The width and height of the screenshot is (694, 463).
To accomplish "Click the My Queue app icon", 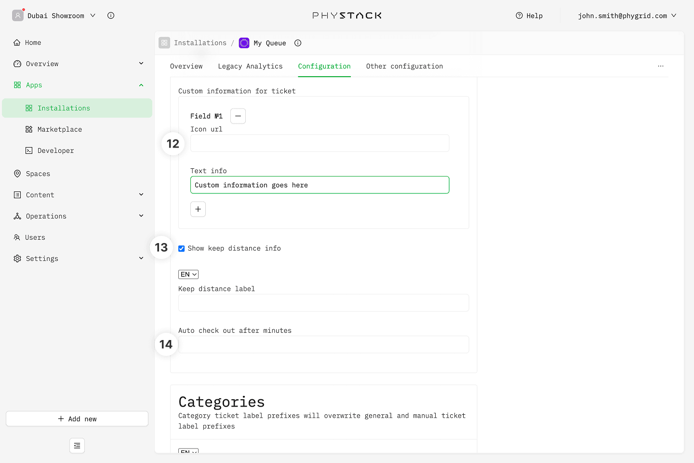I will click(244, 43).
